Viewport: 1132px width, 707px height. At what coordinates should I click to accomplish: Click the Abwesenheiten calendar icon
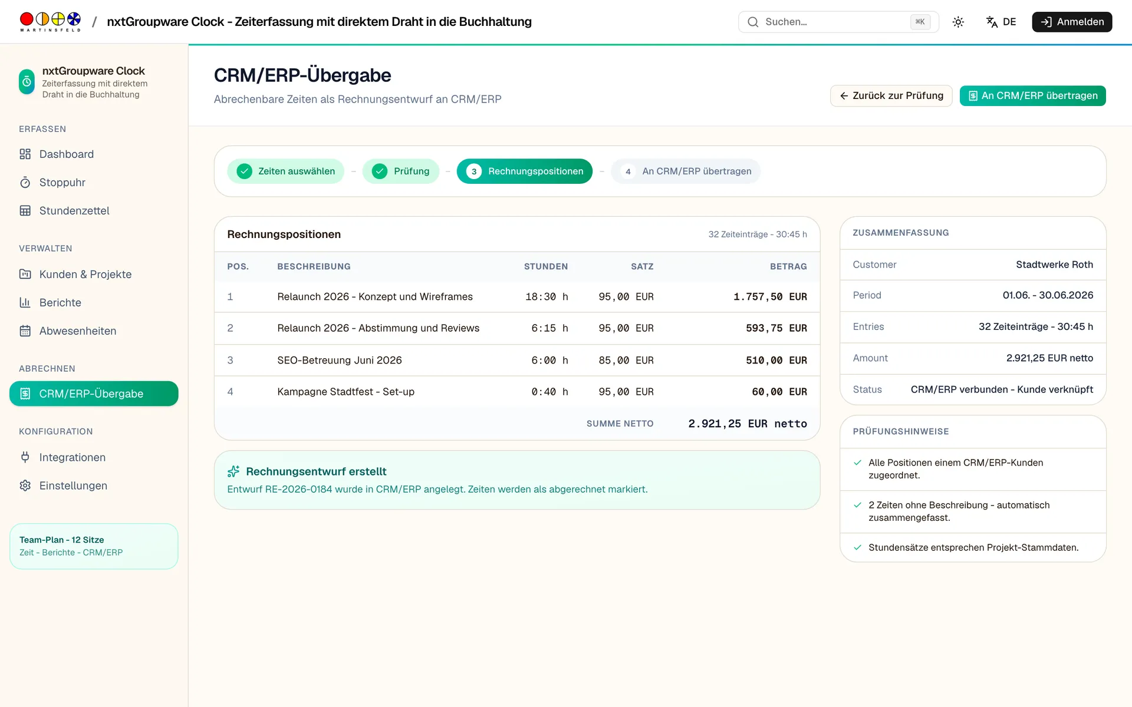point(25,331)
